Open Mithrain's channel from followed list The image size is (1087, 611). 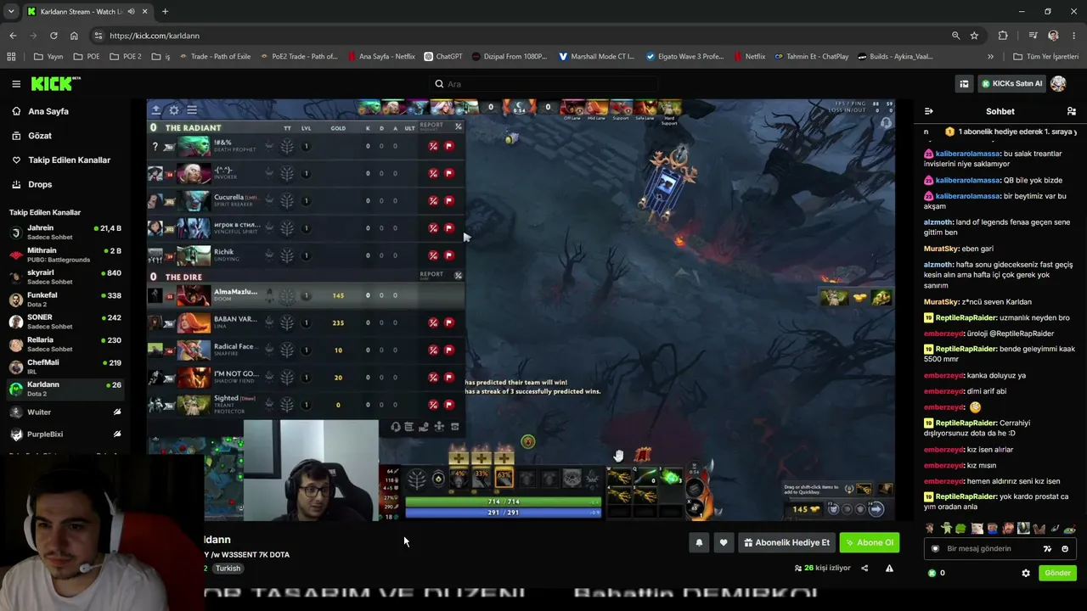pyautogui.click(x=66, y=255)
